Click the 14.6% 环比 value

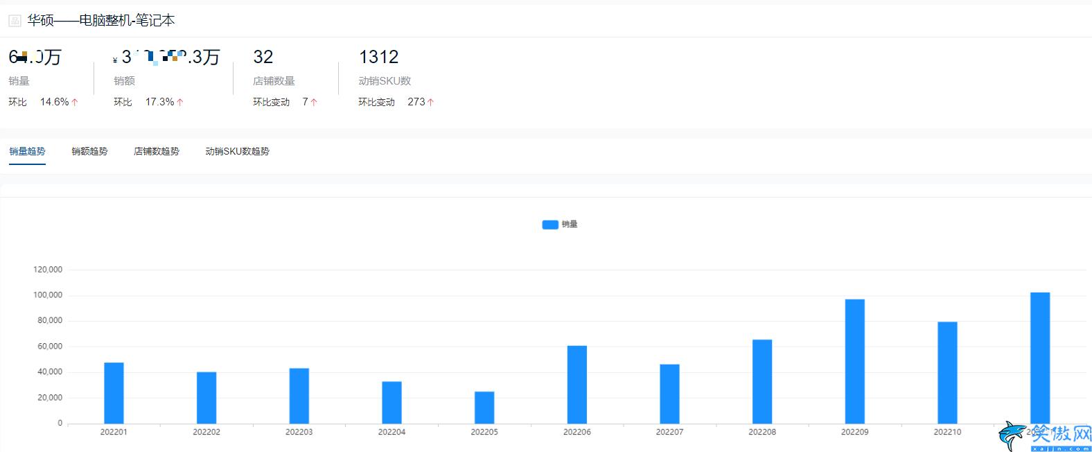(x=54, y=102)
